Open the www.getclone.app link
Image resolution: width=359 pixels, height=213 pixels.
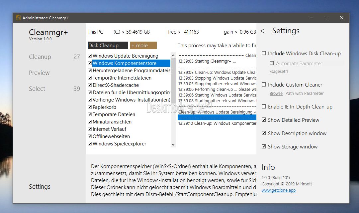coord(279,190)
